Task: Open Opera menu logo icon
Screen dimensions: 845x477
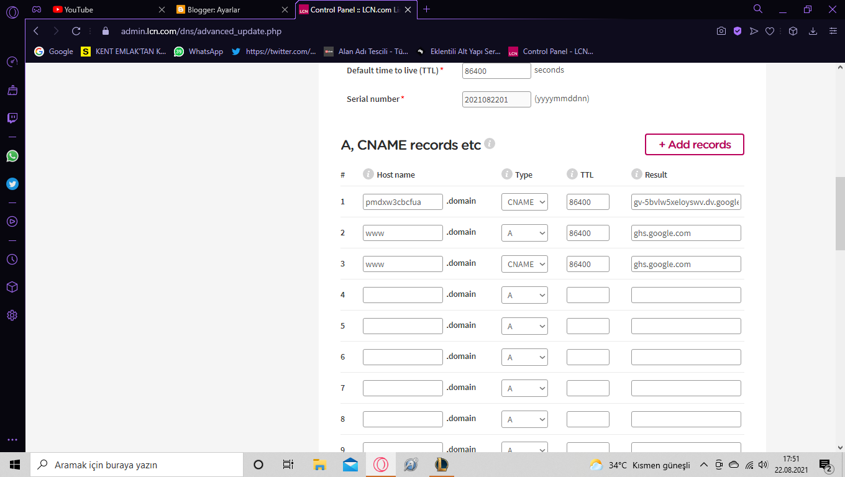Action: 12,11
